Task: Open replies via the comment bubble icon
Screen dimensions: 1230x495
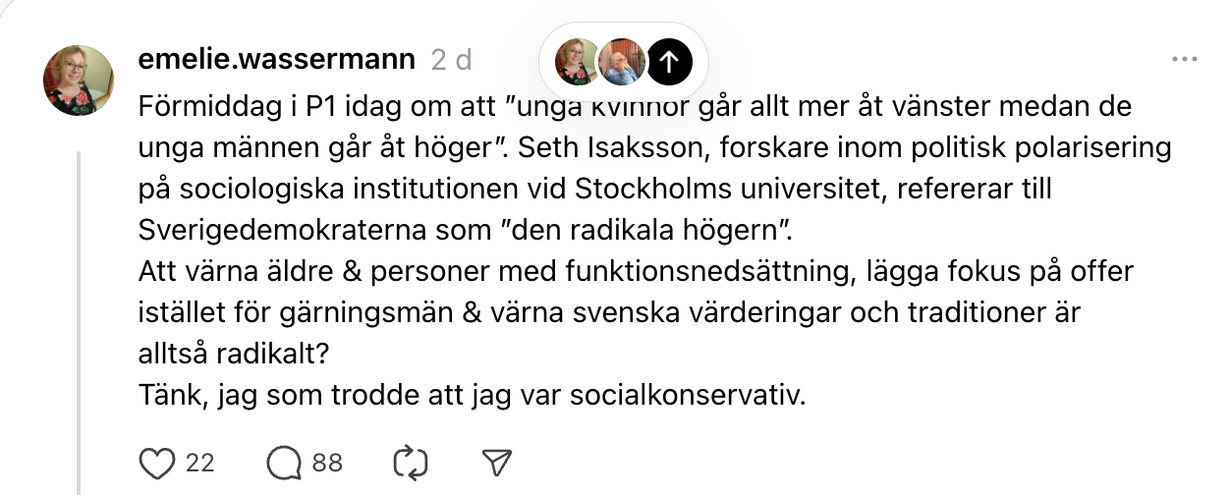Action: (x=283, y=462)
